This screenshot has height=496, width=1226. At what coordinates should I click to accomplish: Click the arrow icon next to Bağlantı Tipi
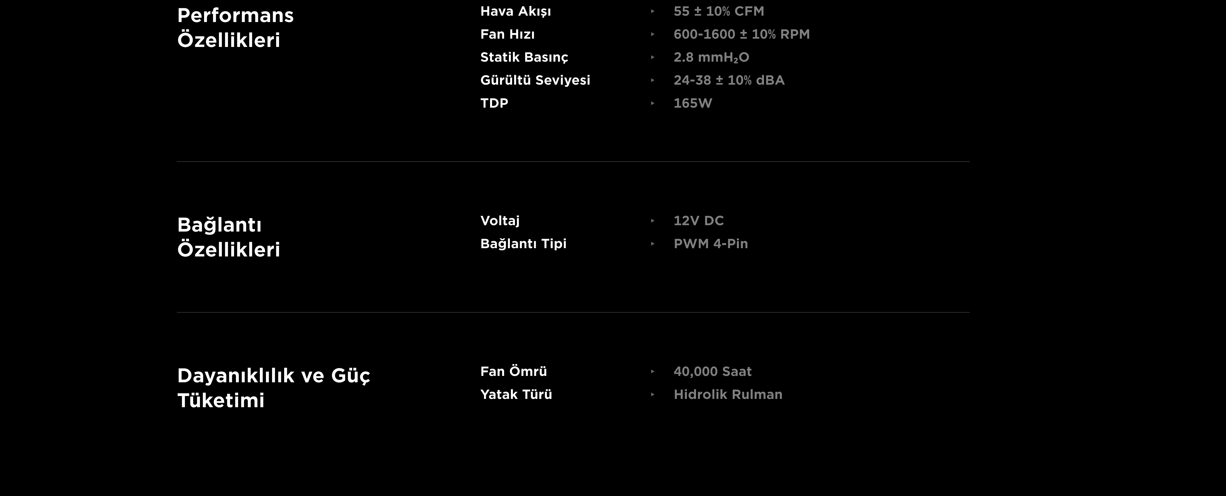pos(653,244)
